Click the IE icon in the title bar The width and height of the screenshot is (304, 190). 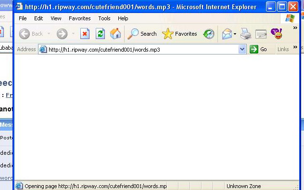[x=19, y=6]
